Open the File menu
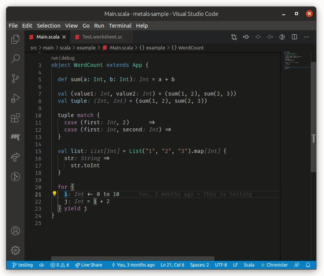The width and height of the screenshot is (324, 276). [13, 26]
